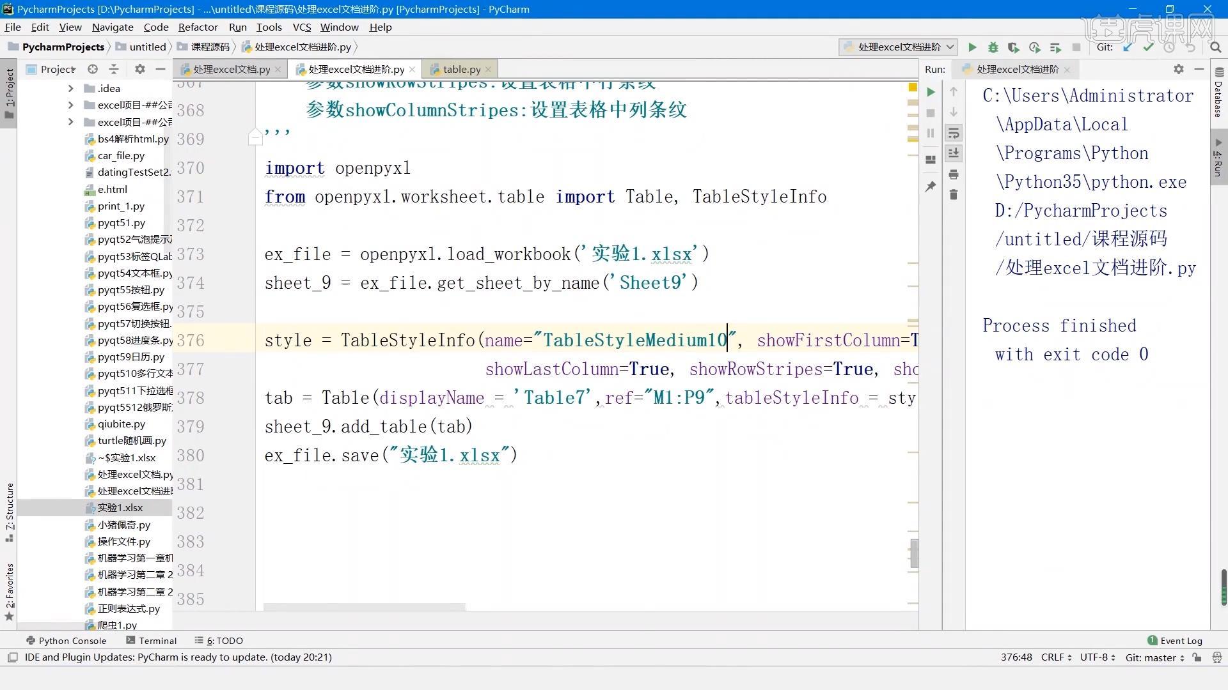The height and width of the screenshot is (690, 1228).
Task: Start debugging with the bug icon
Action: [993, 47]
